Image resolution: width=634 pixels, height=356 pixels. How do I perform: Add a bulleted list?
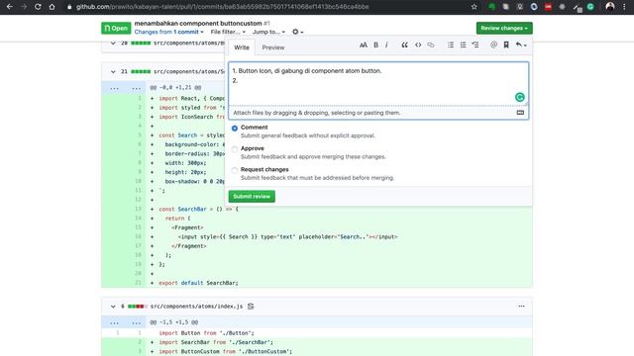(451, 44)
